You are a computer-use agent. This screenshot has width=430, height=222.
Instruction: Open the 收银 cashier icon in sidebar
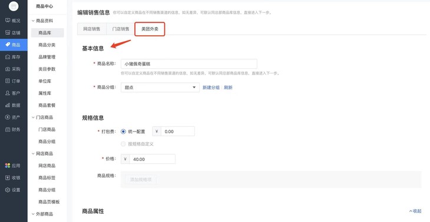tap(8, 178)
